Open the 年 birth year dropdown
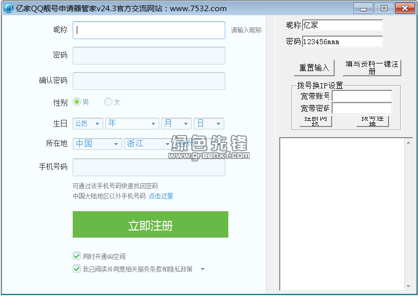This screenshot has width=418, height=296. (x=132, y=123)
